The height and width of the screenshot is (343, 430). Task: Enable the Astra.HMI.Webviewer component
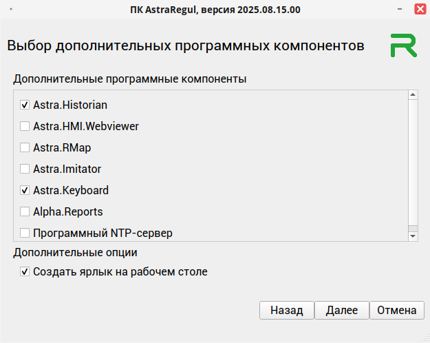coord(25,127)
